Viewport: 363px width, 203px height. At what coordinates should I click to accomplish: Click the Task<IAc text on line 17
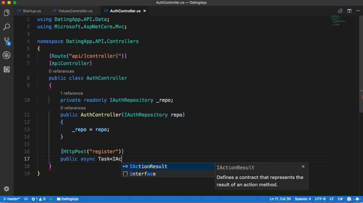110,159
